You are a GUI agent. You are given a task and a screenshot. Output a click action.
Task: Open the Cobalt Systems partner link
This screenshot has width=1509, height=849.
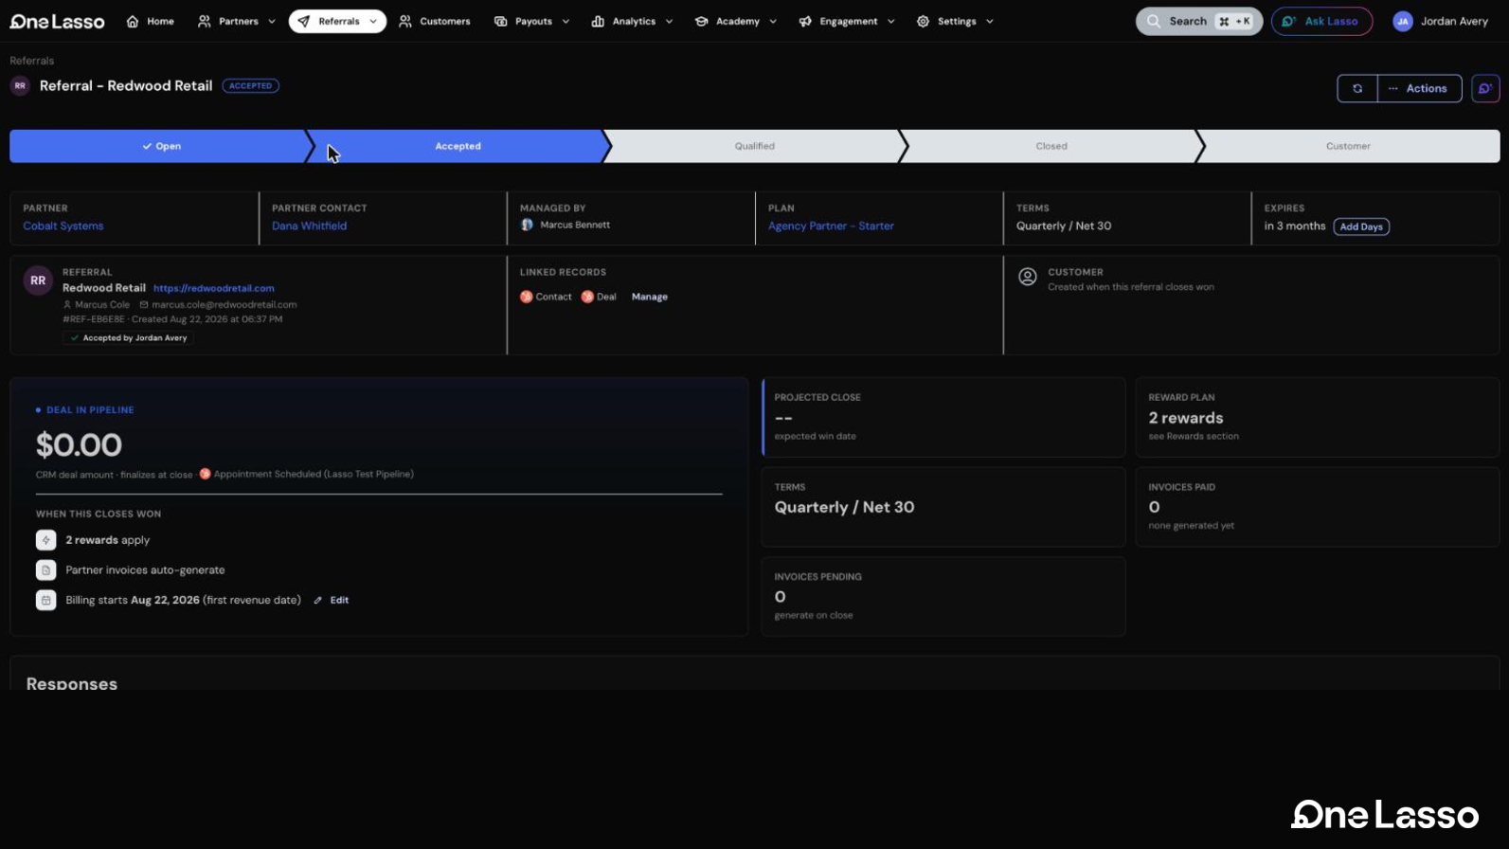[x=63, y=226]
